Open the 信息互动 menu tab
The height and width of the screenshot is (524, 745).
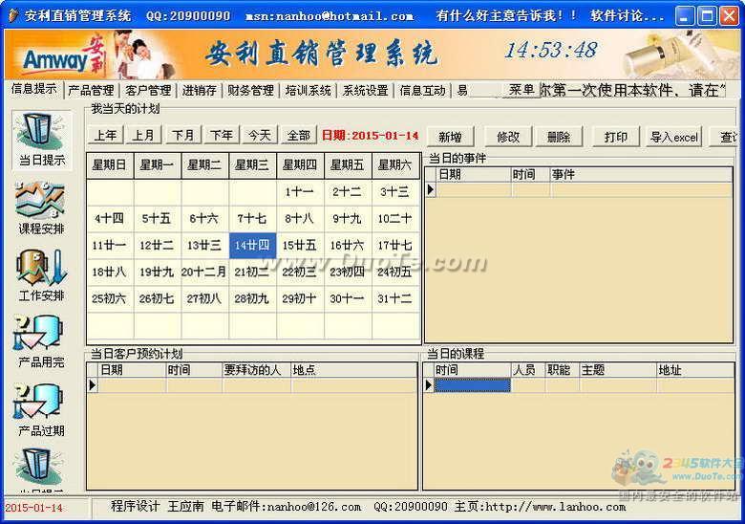pos(422,90)
